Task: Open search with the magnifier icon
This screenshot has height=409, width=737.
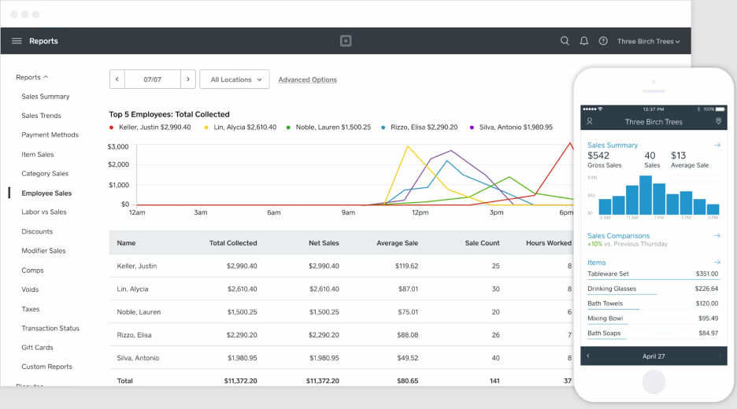Action: click(x=565, y=41)
